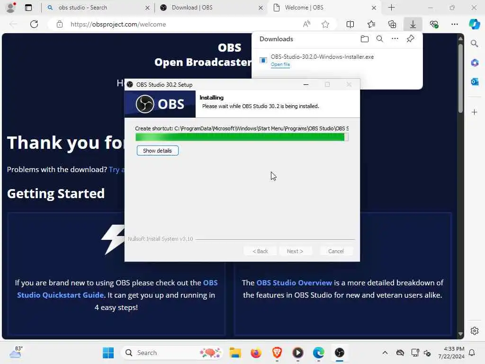Click the sidebar search icon
This screenshot has width=485, height=364.
(475, 43)
